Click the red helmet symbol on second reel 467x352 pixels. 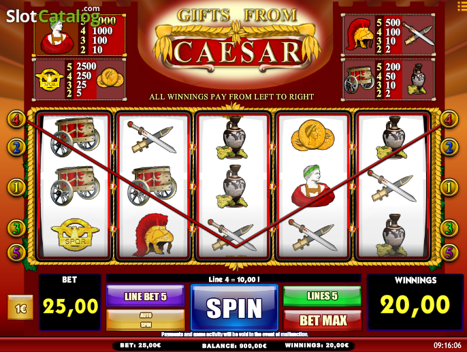(x=154, y=234)
